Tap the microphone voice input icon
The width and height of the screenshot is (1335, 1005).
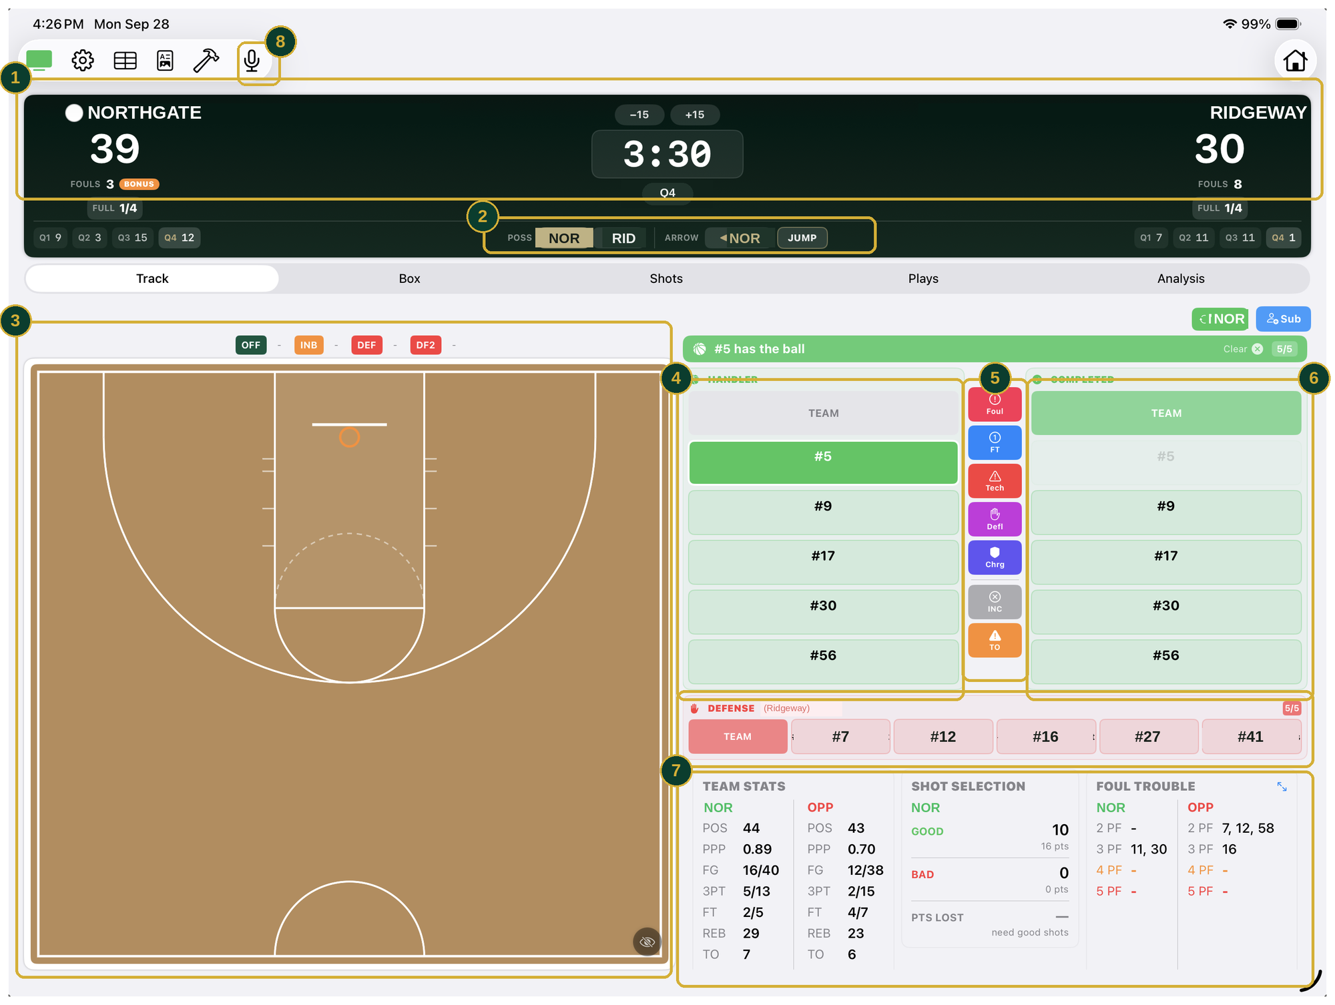click(252, 61)
